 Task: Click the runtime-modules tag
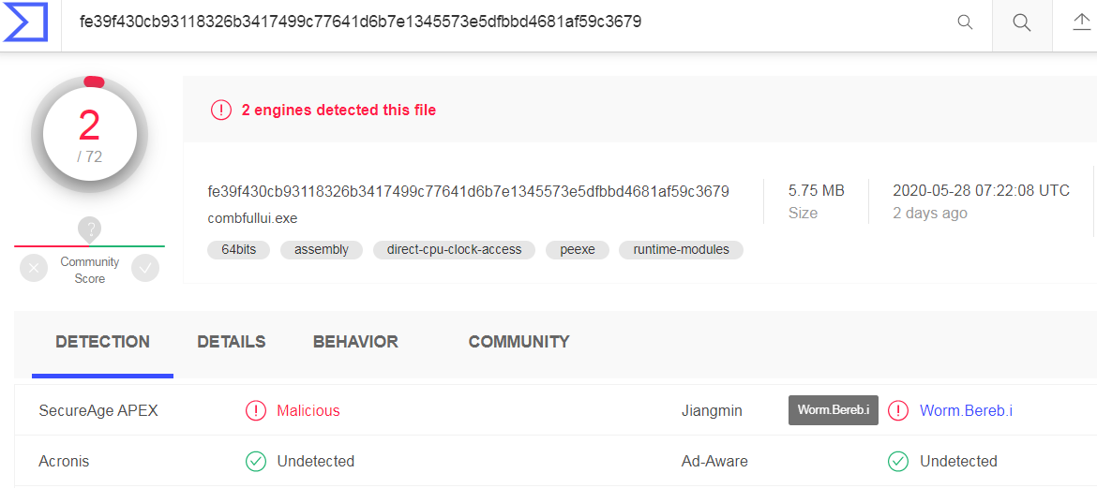(681, 249)
